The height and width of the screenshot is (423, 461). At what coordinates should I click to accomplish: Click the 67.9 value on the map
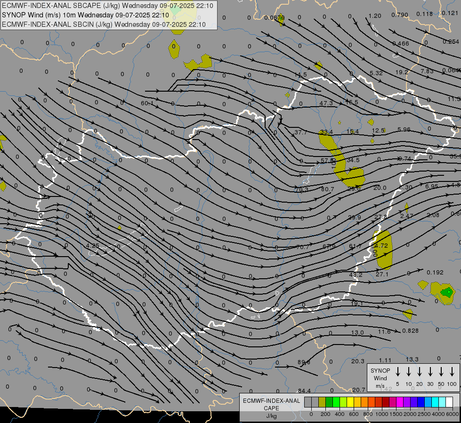329,247
